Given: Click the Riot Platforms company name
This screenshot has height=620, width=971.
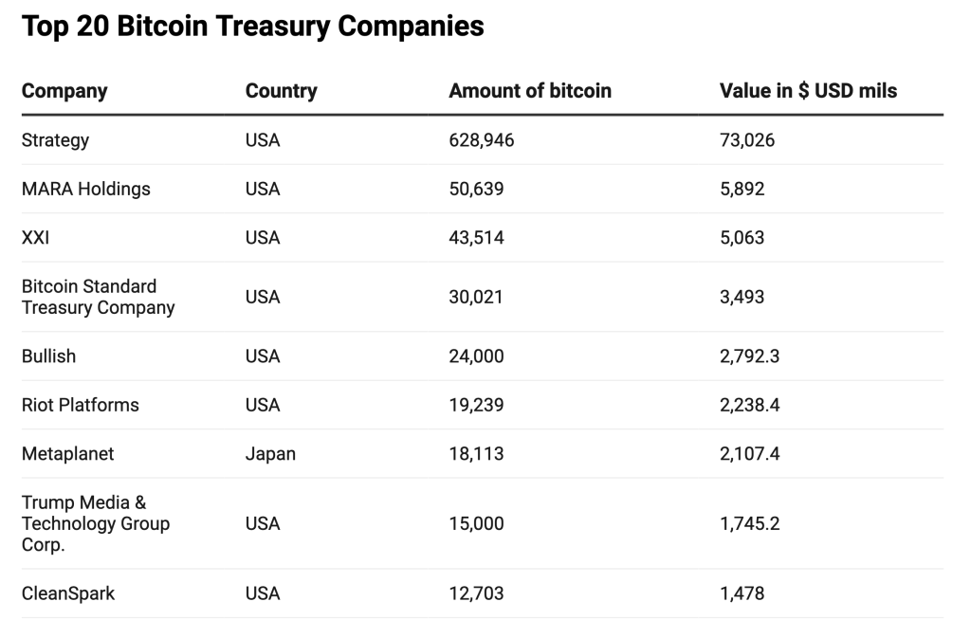Looking at the screenshot, I should point(80,405).
